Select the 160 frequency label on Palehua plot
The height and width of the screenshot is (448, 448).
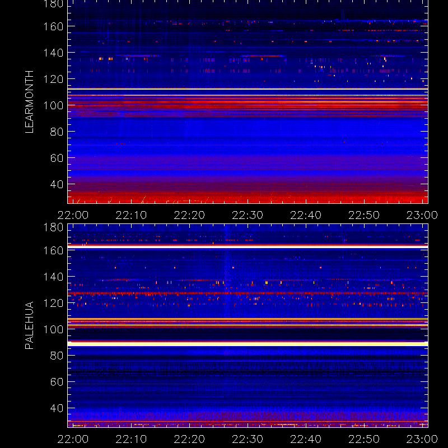coord(53,250)
